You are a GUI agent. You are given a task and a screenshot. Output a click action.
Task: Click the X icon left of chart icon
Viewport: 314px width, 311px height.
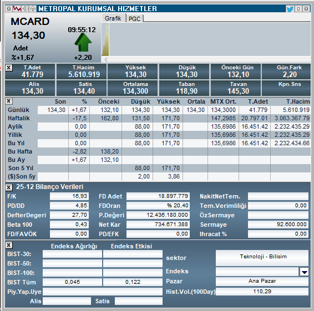(x=9, y=9)
